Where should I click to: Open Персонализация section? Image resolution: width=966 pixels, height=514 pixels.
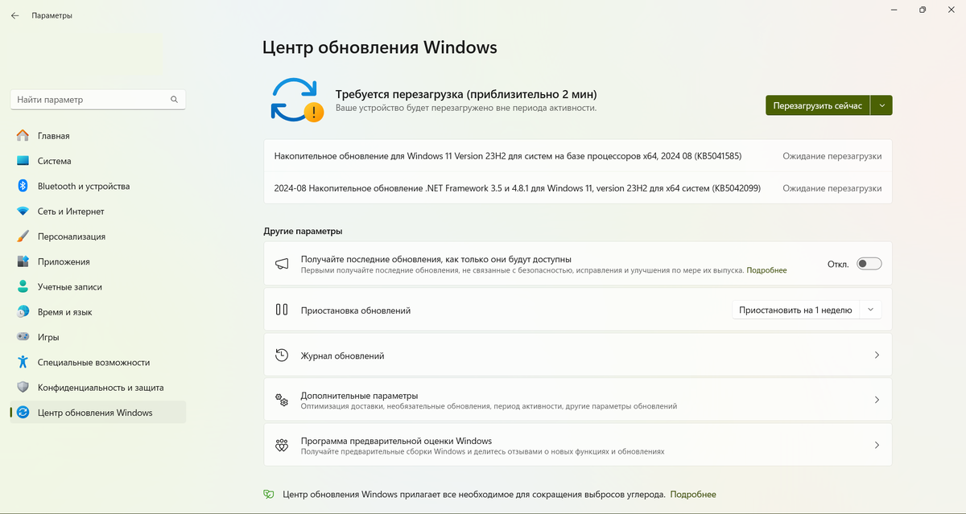(97, 236)
